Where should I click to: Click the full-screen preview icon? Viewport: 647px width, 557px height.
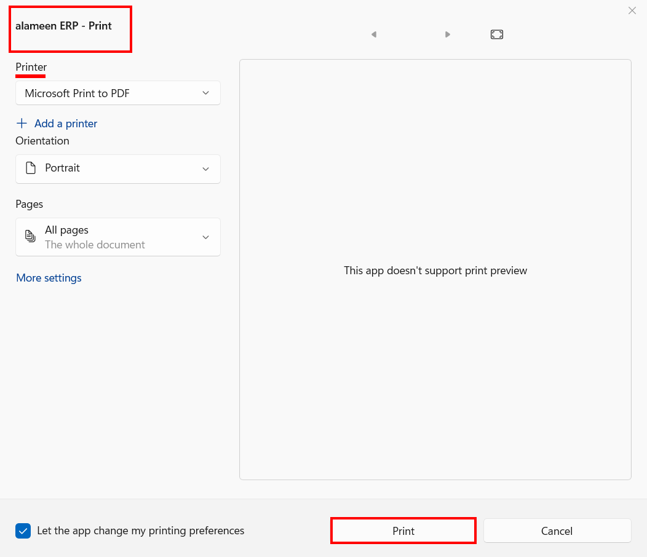(497, 34)
